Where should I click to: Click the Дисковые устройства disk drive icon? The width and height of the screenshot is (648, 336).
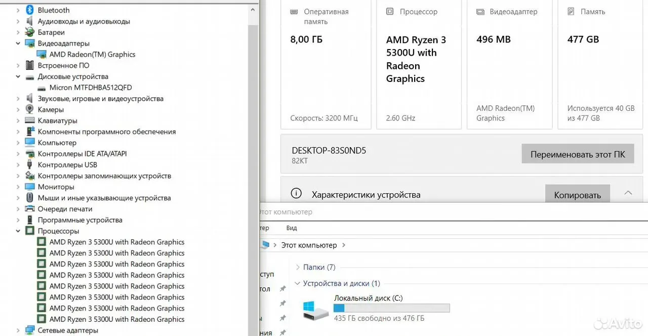tap(29, 76)
